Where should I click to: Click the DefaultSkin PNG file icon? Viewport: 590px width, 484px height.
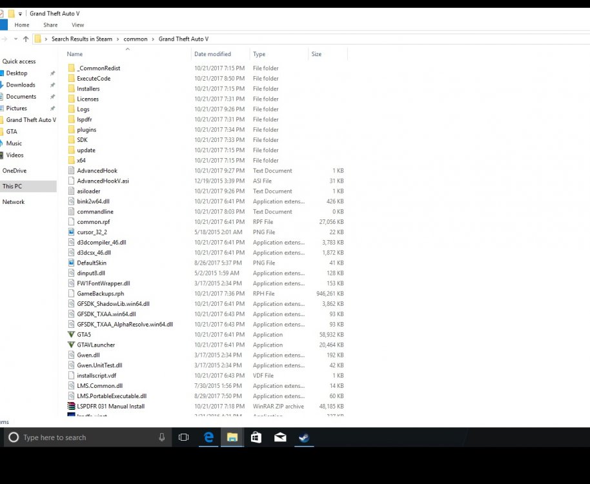71,263
